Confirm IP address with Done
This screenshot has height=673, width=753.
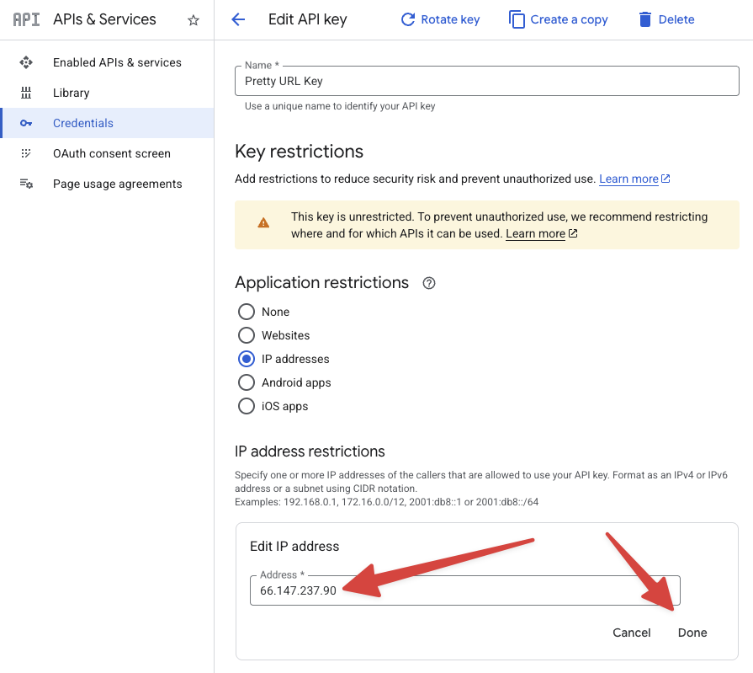click(692, 633)
